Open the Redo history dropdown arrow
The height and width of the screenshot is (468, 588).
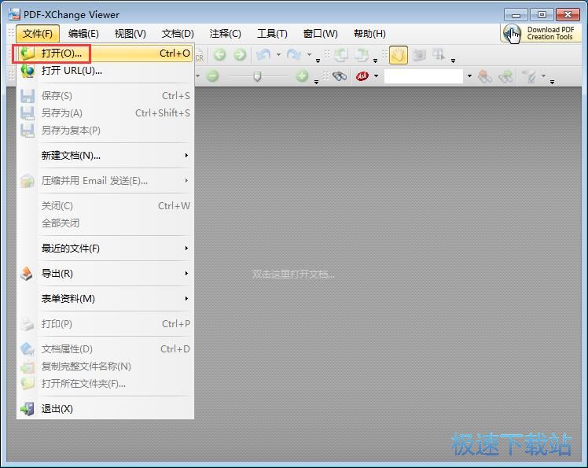pyautogui.click(x=310, y=55)
